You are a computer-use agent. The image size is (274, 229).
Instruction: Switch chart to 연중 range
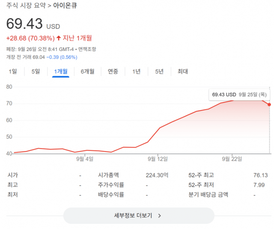click(x=113, y=72)
